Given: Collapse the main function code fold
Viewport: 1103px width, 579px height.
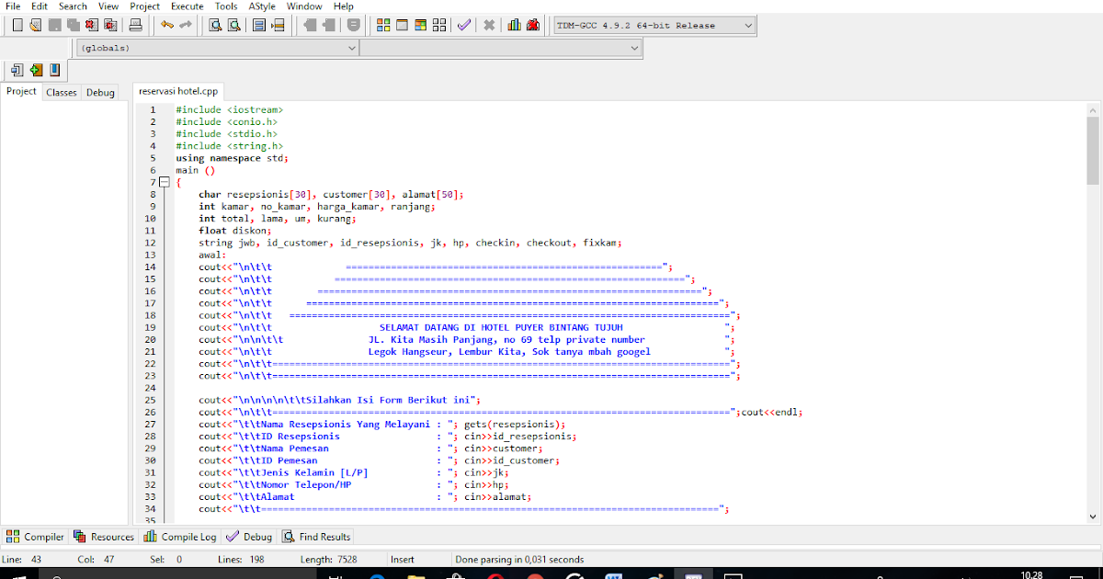Looking at the screenshot, I should click(x=165, y=182).
